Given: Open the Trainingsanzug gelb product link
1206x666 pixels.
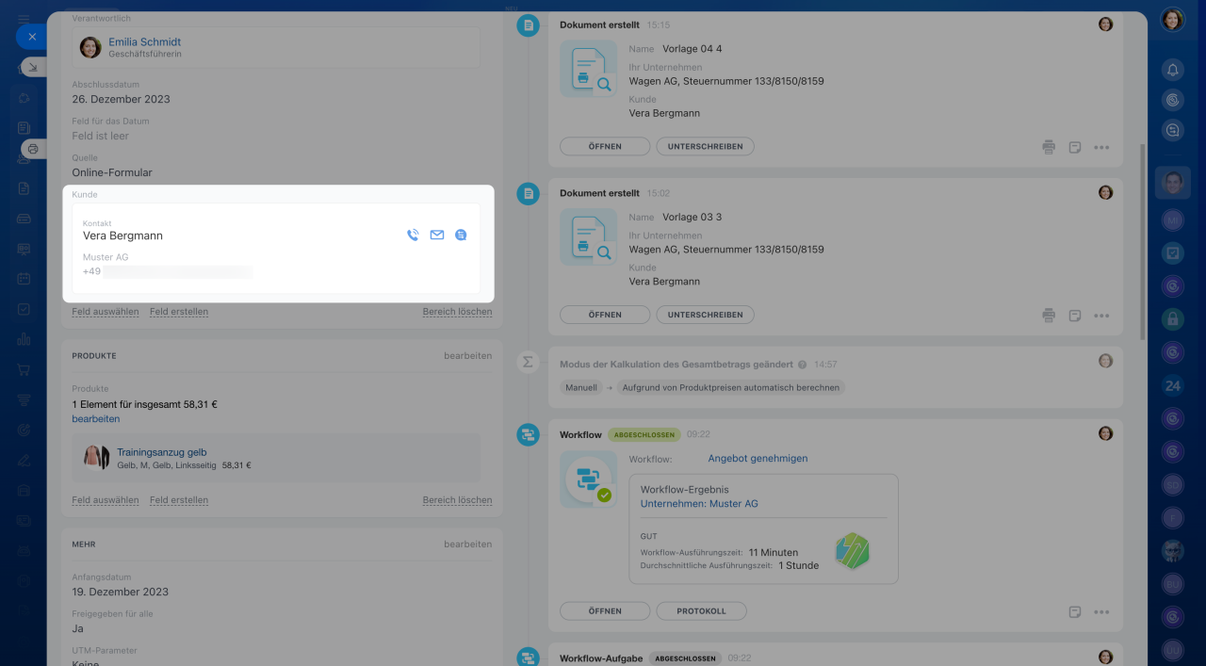Looking at the screenshot, I should pyautogui.click(x=161, y=452).
